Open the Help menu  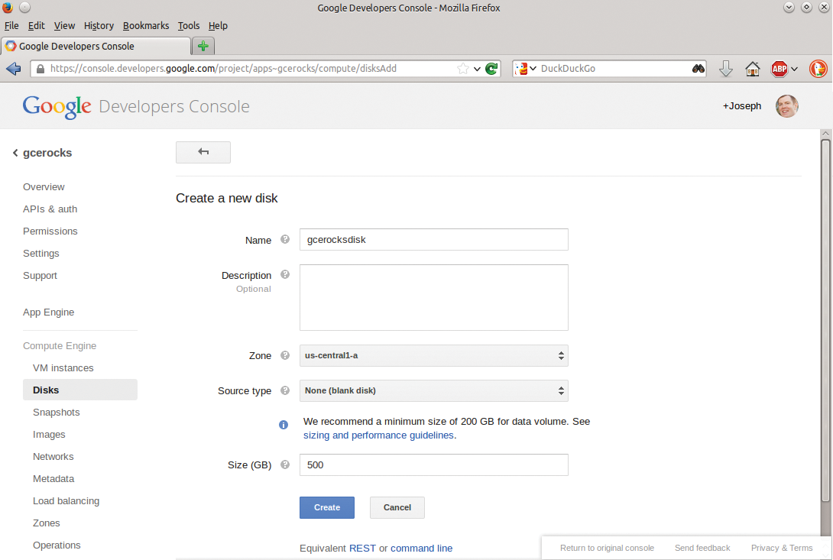click(x=218, y=25)
